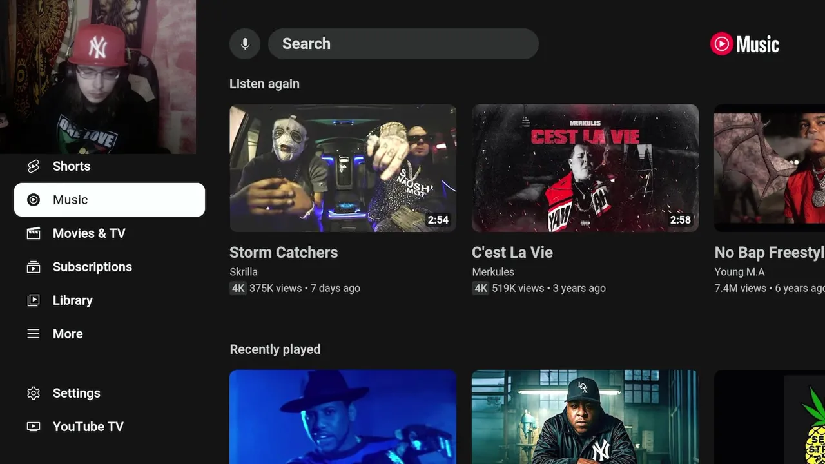Click the 375K views text

[x=275, y=288]
